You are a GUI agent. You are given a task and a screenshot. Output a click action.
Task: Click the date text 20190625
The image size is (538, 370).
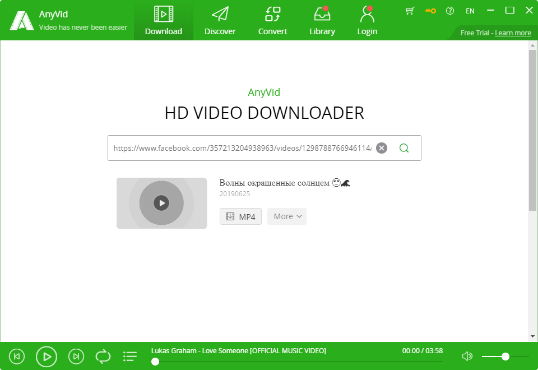click(x=235, y=194)
